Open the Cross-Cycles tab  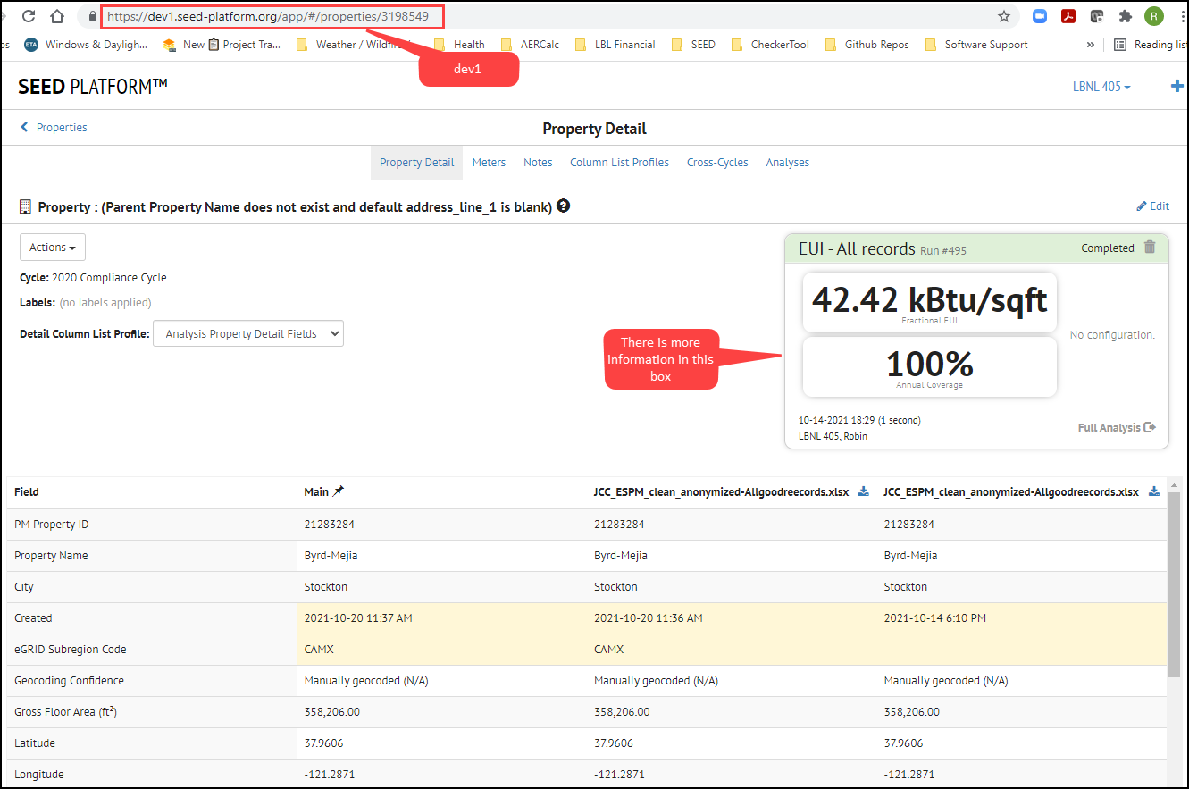tap(717, 162)
